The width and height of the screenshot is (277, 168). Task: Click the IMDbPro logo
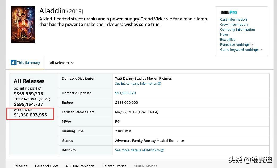[x=228, y=12]
